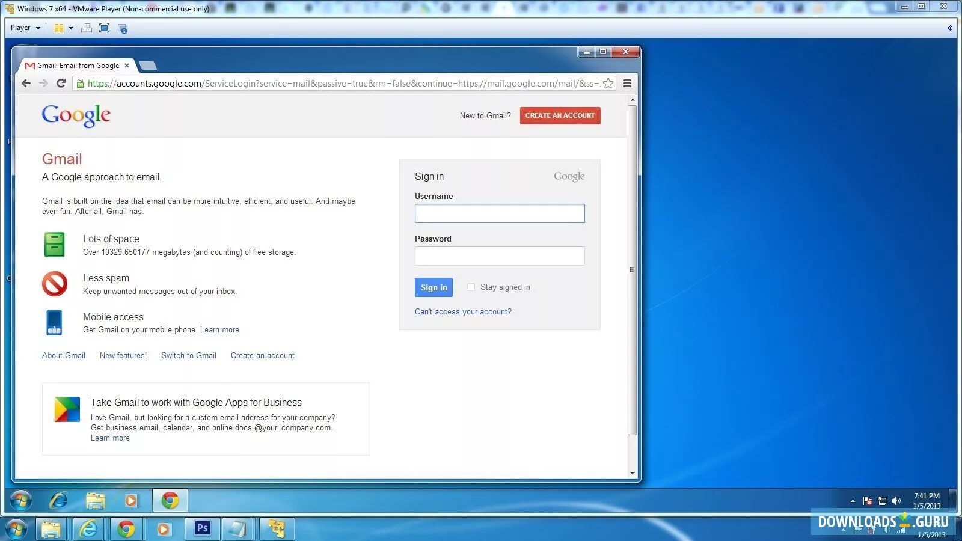Open the Player menu in VMware
This screenshot has width=962, height=541.
tap(25, 28)
